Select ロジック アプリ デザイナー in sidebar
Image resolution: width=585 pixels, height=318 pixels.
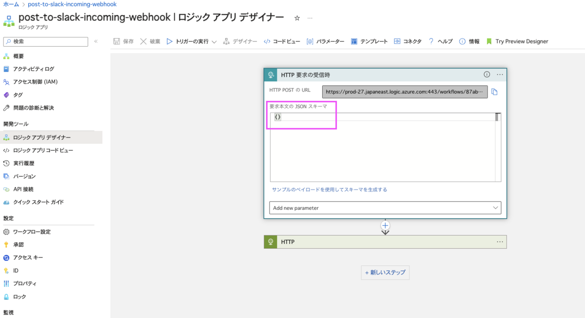[x=51, y=138]
